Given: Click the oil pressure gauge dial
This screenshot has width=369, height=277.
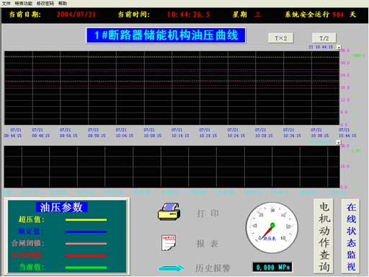Looking at the screenshot, I should tap(272, 227).
